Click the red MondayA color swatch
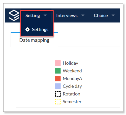Screen dimensions: 126x115 coord(58,78)
